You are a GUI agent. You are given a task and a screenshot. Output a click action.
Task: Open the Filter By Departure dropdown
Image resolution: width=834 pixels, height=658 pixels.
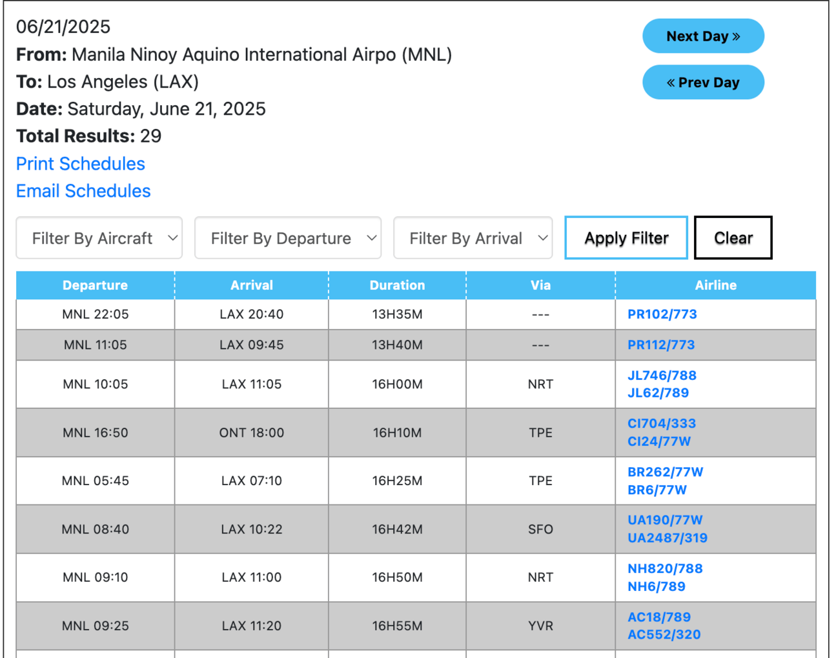click(x=288, y=238)
